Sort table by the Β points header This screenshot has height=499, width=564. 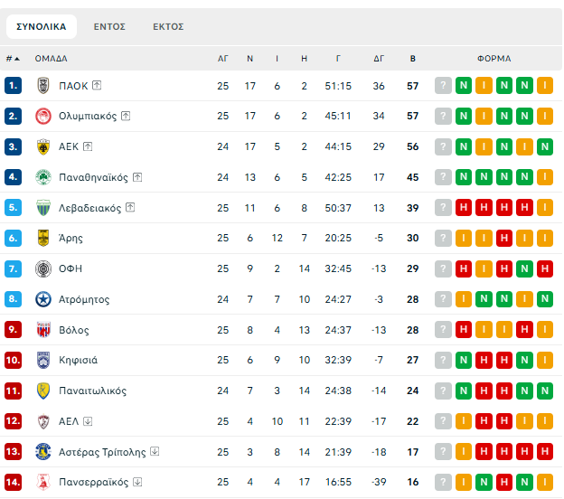(x=413, y=59)
